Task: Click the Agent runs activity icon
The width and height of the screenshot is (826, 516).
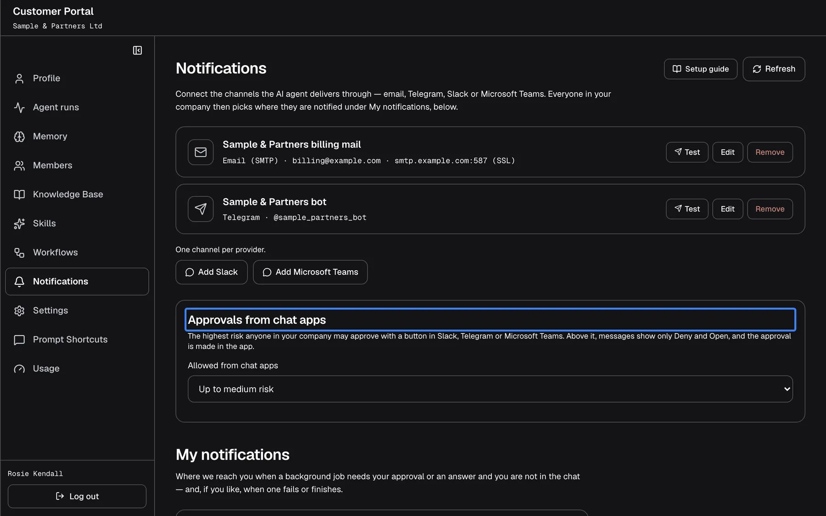Action: pyautogui.click(x=19, y=107)
